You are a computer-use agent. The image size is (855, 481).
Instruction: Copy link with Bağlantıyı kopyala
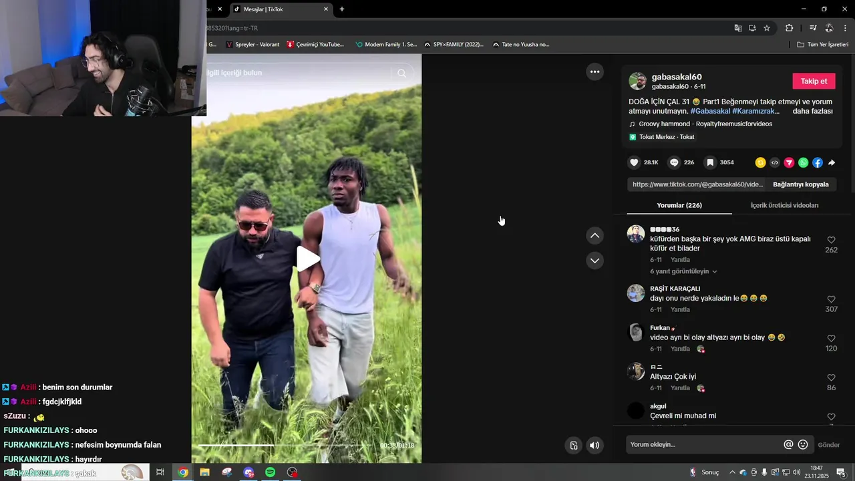click(800, 184)
